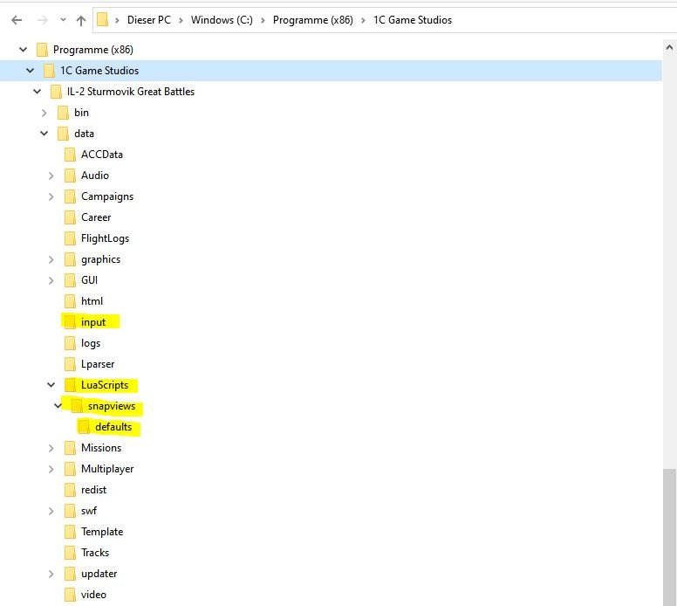Screen dimensions: 677x606
Task: Go up one folder level
Action: coord(81,20)
